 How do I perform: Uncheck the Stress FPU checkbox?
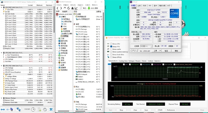[111, 46]
